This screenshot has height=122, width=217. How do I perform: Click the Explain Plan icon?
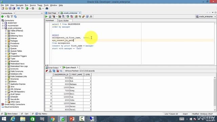pyautogui.click(x=54, y=17)
